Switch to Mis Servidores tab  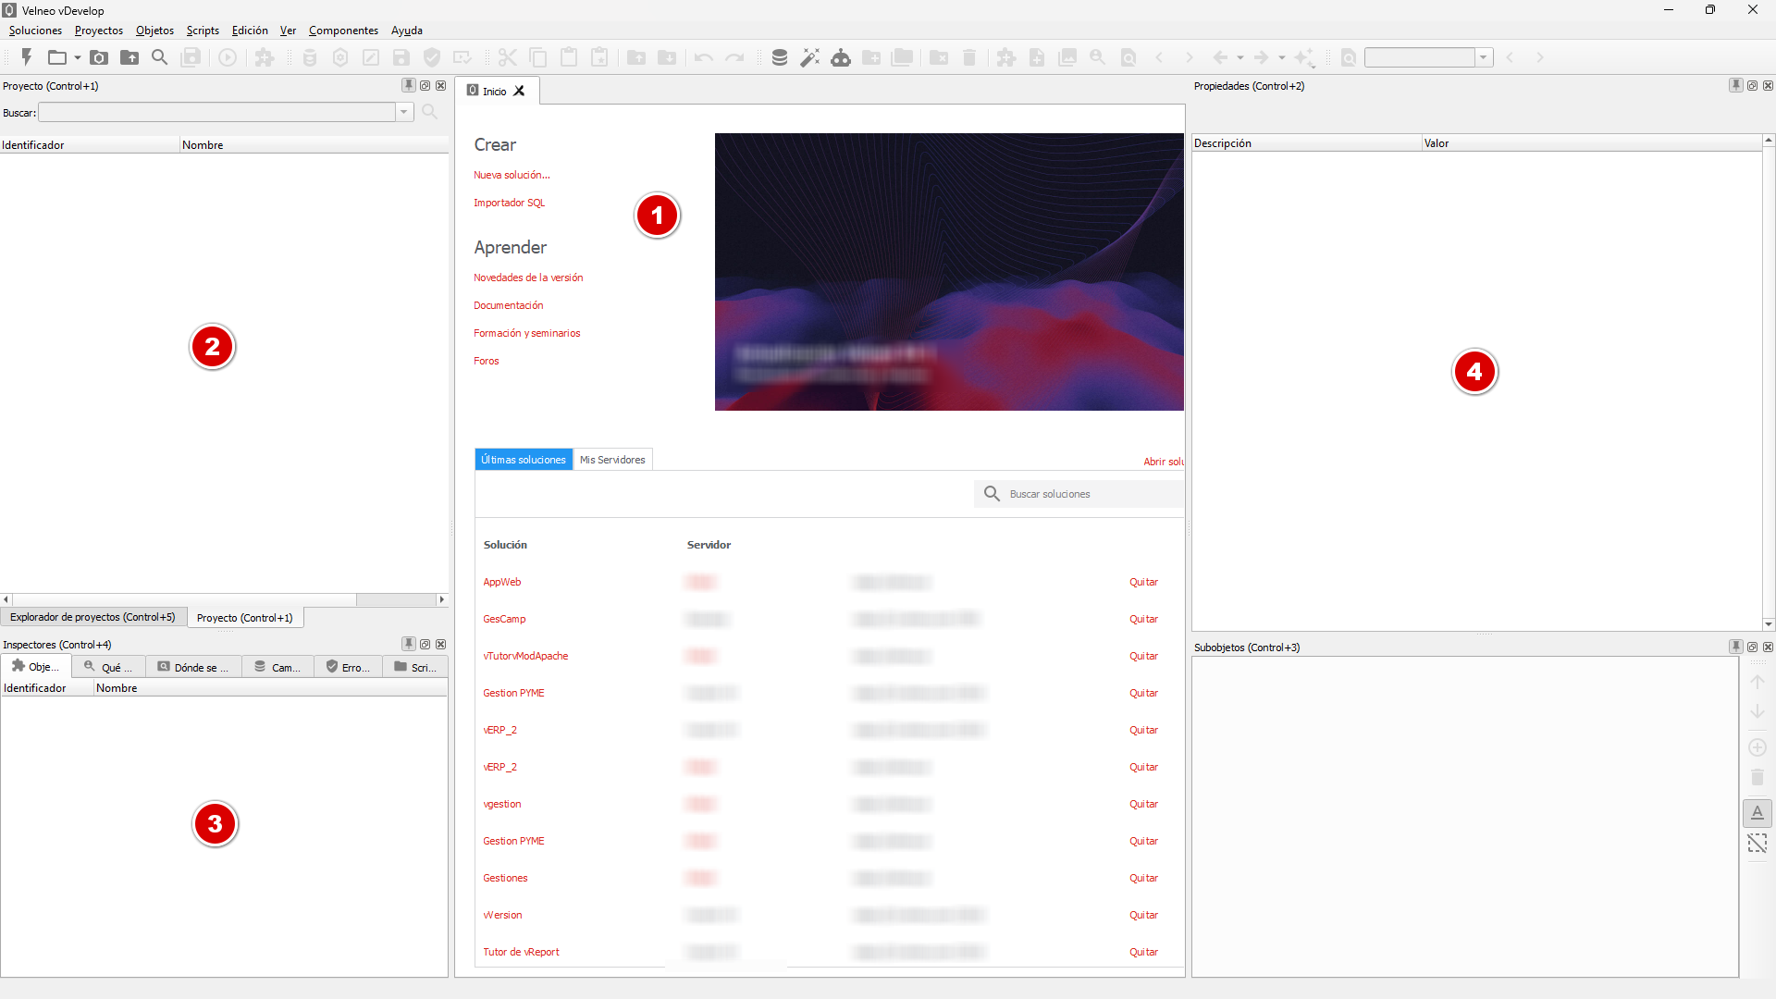tap(611, 460)
